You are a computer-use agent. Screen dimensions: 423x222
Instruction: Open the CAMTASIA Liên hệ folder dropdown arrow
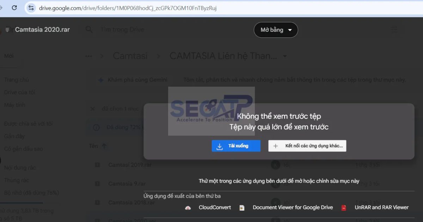click(285, 56)
